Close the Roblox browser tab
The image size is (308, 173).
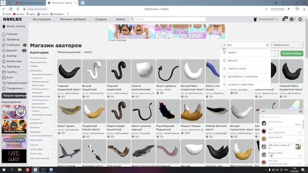click(76, 3)
